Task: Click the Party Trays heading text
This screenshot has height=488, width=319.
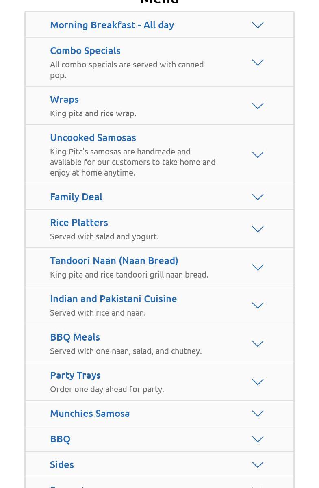Action: tap(75, 375)
